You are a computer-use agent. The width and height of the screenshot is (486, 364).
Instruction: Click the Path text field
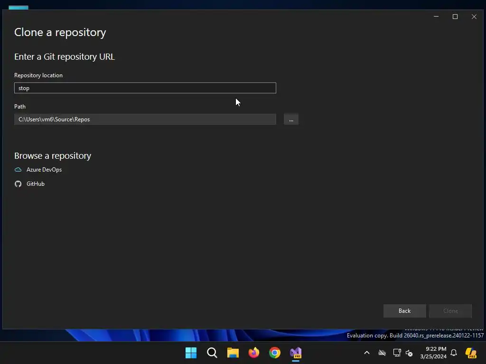coord(145,119)
